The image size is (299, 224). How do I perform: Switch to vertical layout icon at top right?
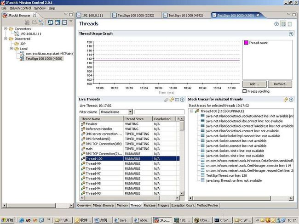[290, 24]
